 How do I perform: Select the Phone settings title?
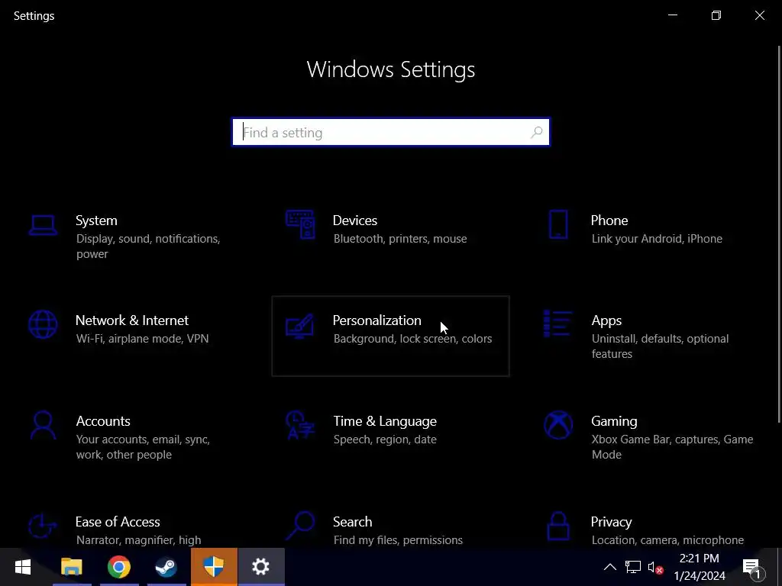point(609,221)
